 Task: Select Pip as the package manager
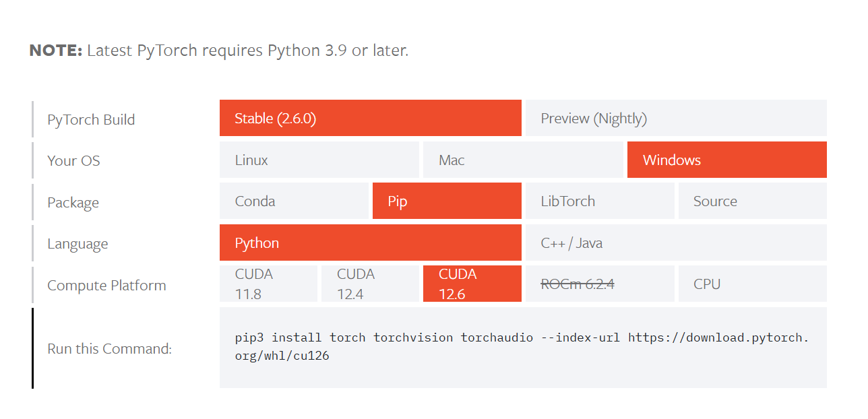(446, 201)
